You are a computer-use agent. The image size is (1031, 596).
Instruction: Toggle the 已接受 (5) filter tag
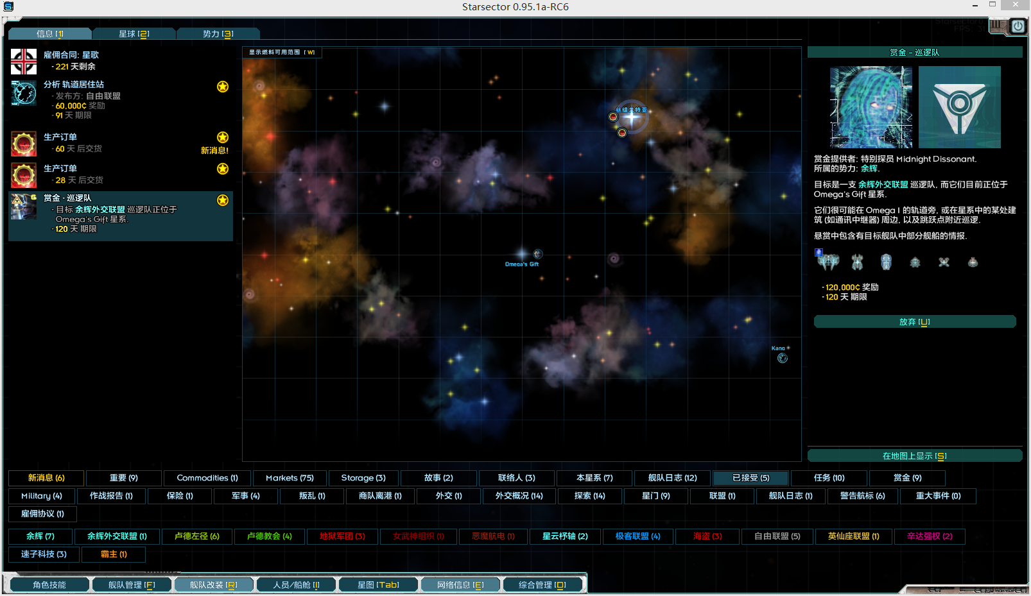750,478
